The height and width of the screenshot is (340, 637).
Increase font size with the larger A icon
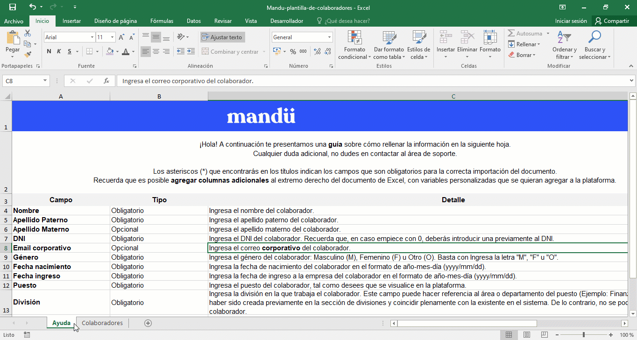[x=121, y=37]
